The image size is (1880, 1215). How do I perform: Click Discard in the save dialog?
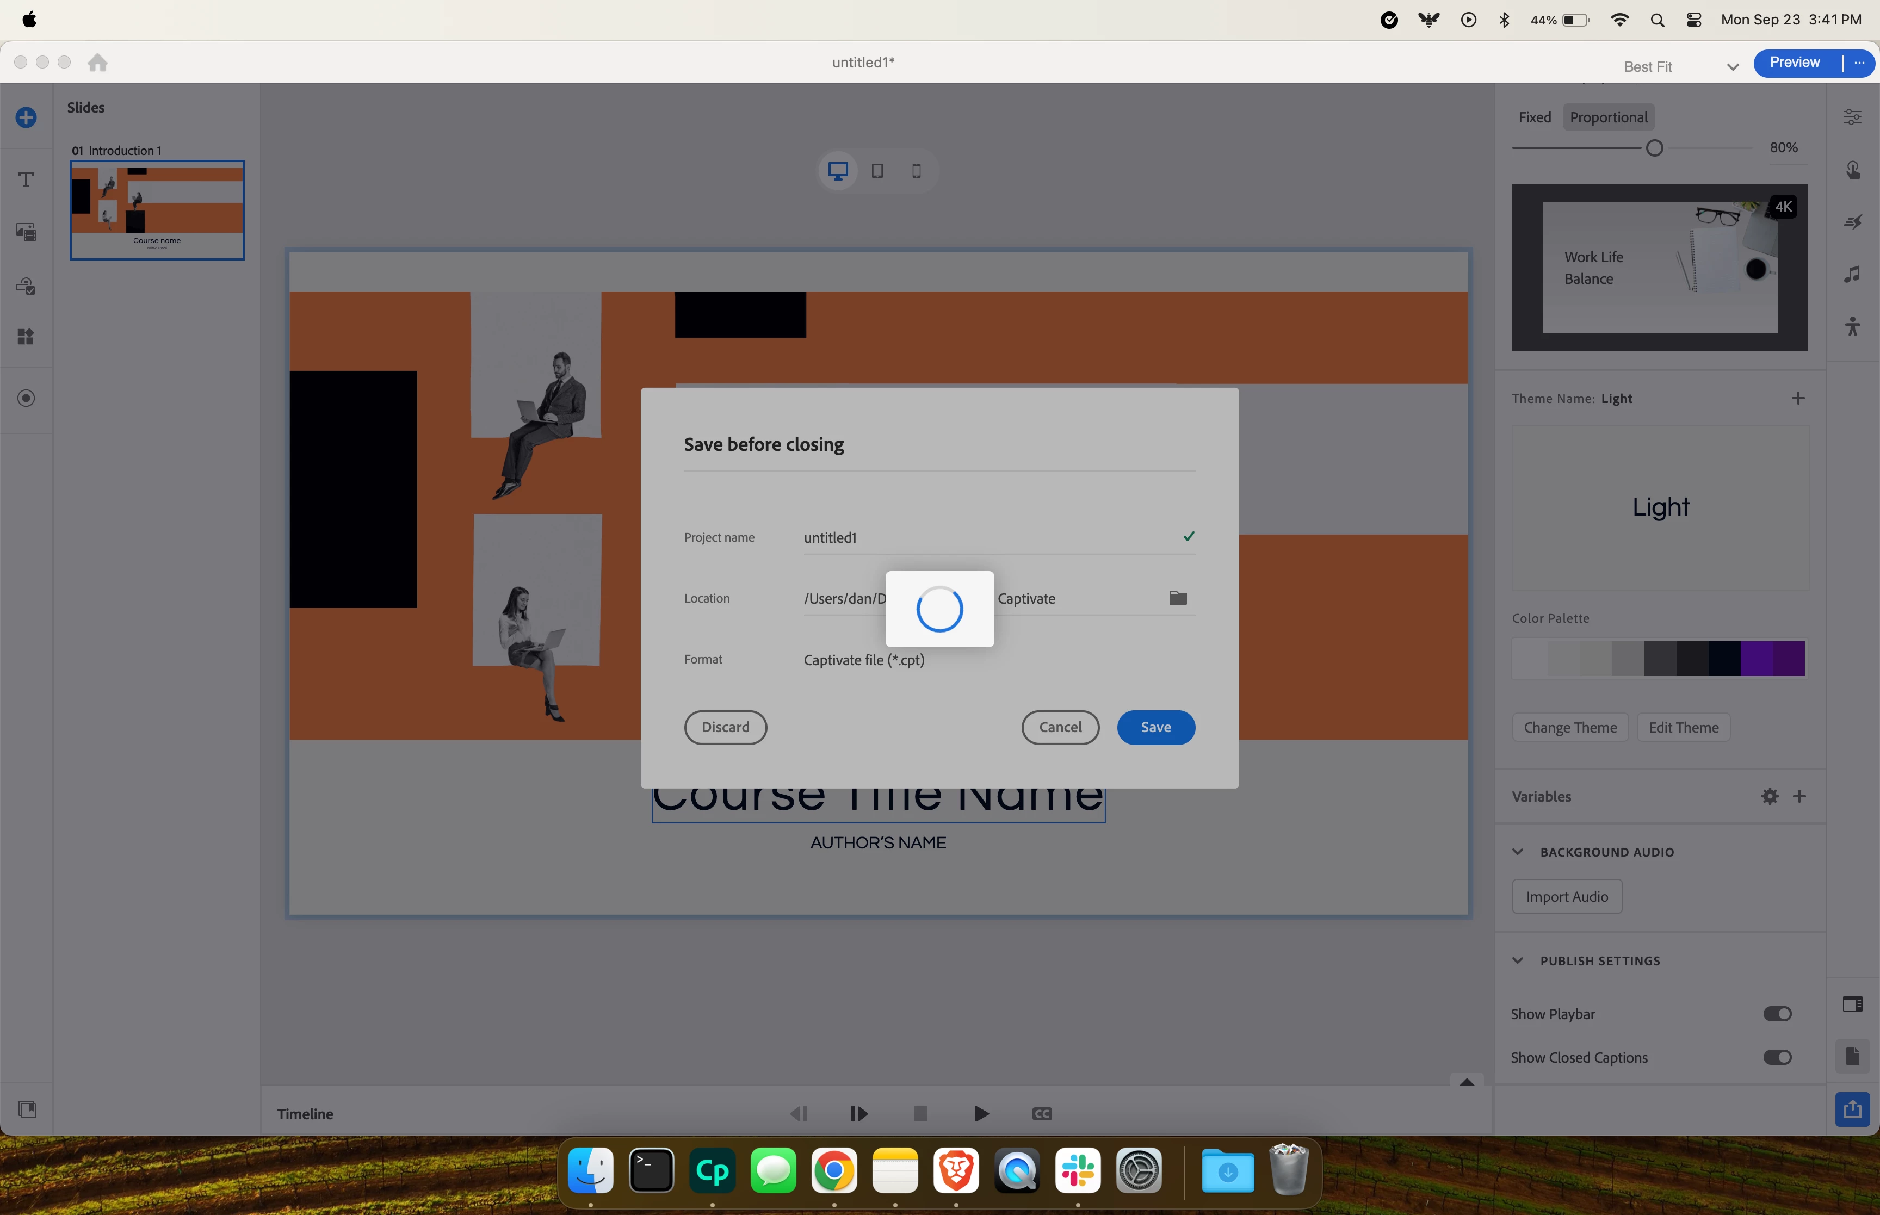[725, 727]
